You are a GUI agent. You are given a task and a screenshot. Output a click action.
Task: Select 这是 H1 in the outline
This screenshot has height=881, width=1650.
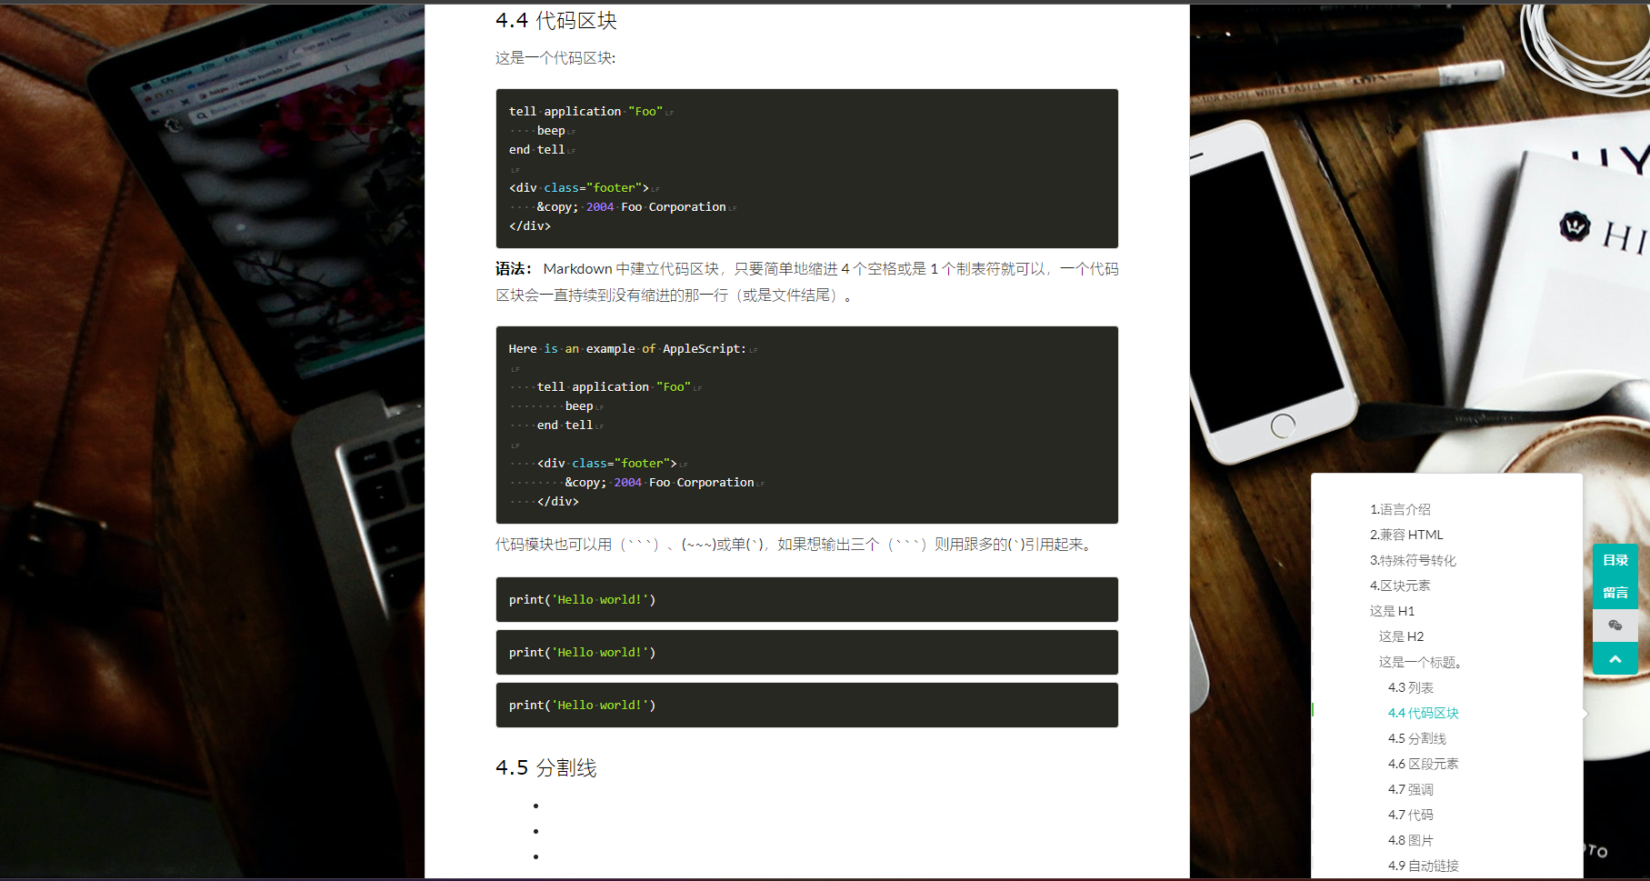coord(1393,611)
